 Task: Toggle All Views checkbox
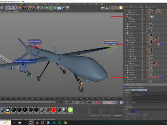pos(150,117)
